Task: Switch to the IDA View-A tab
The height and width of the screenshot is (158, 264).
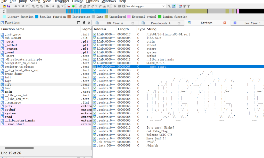Action: [114, 23]
